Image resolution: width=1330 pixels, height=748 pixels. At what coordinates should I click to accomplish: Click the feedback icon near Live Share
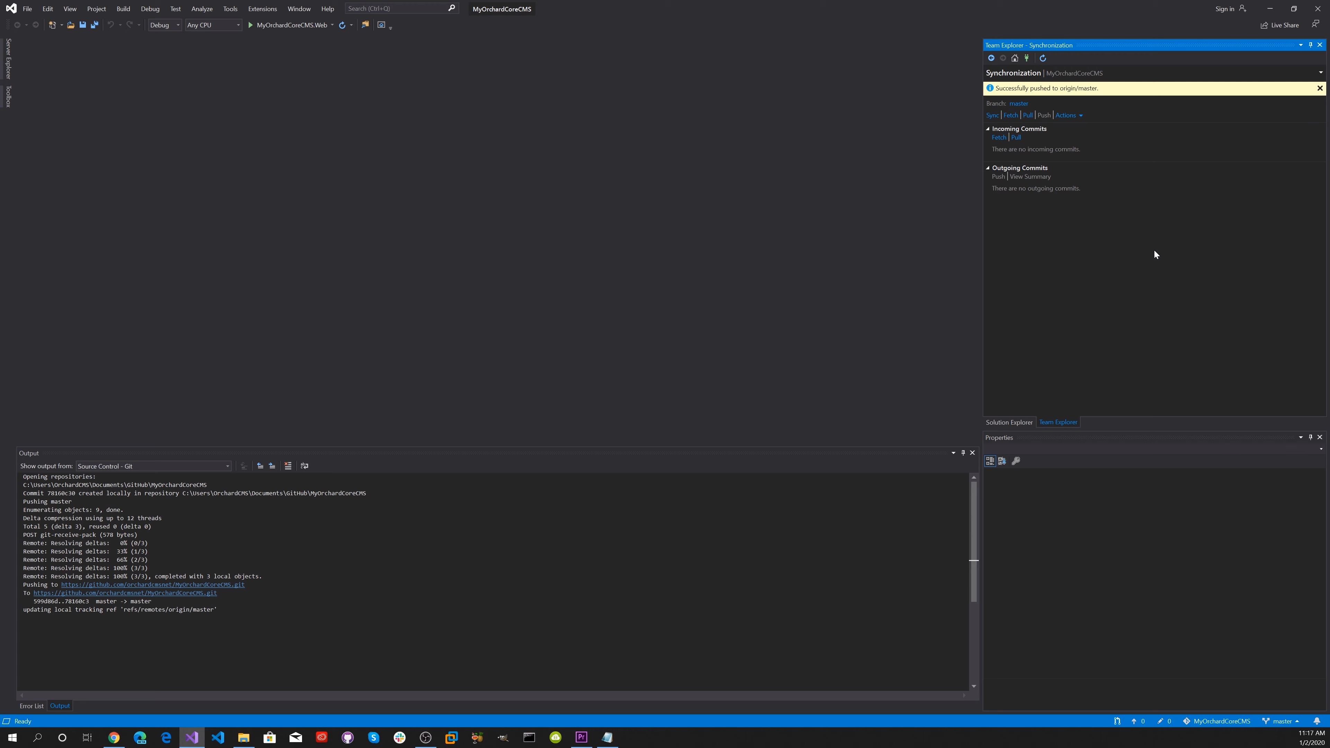coord(1315,24)
